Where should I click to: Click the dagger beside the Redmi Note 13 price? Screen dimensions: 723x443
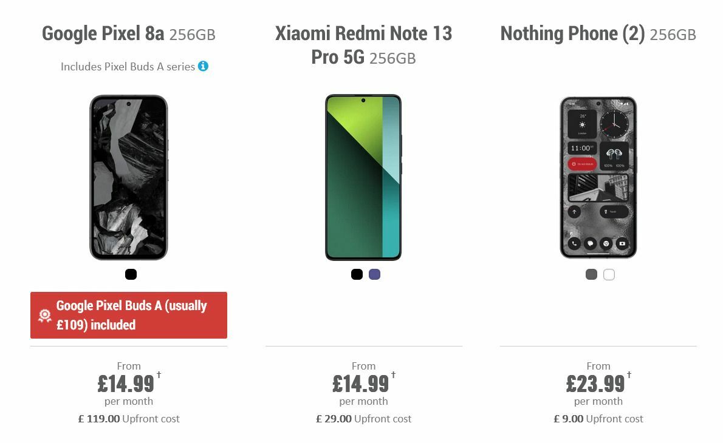392,376
